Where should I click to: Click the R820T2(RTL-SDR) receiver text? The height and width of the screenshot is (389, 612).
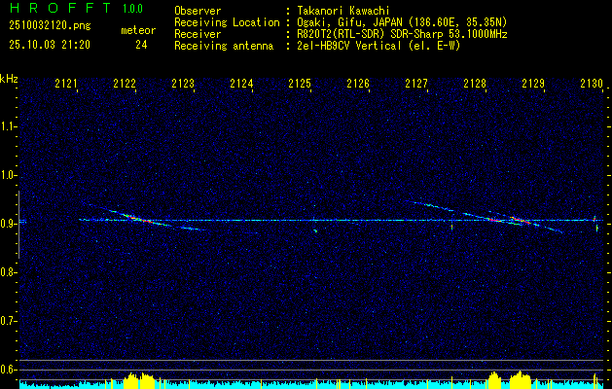tap(402, 34)
